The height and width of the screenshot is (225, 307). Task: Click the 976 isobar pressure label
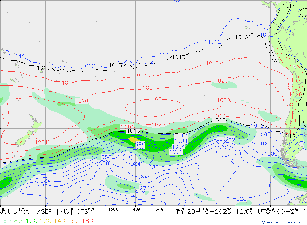click(x=145, y=188)
